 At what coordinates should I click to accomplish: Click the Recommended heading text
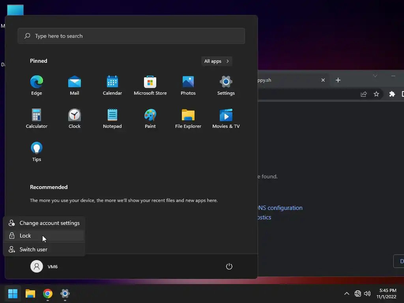coord(49,187)
